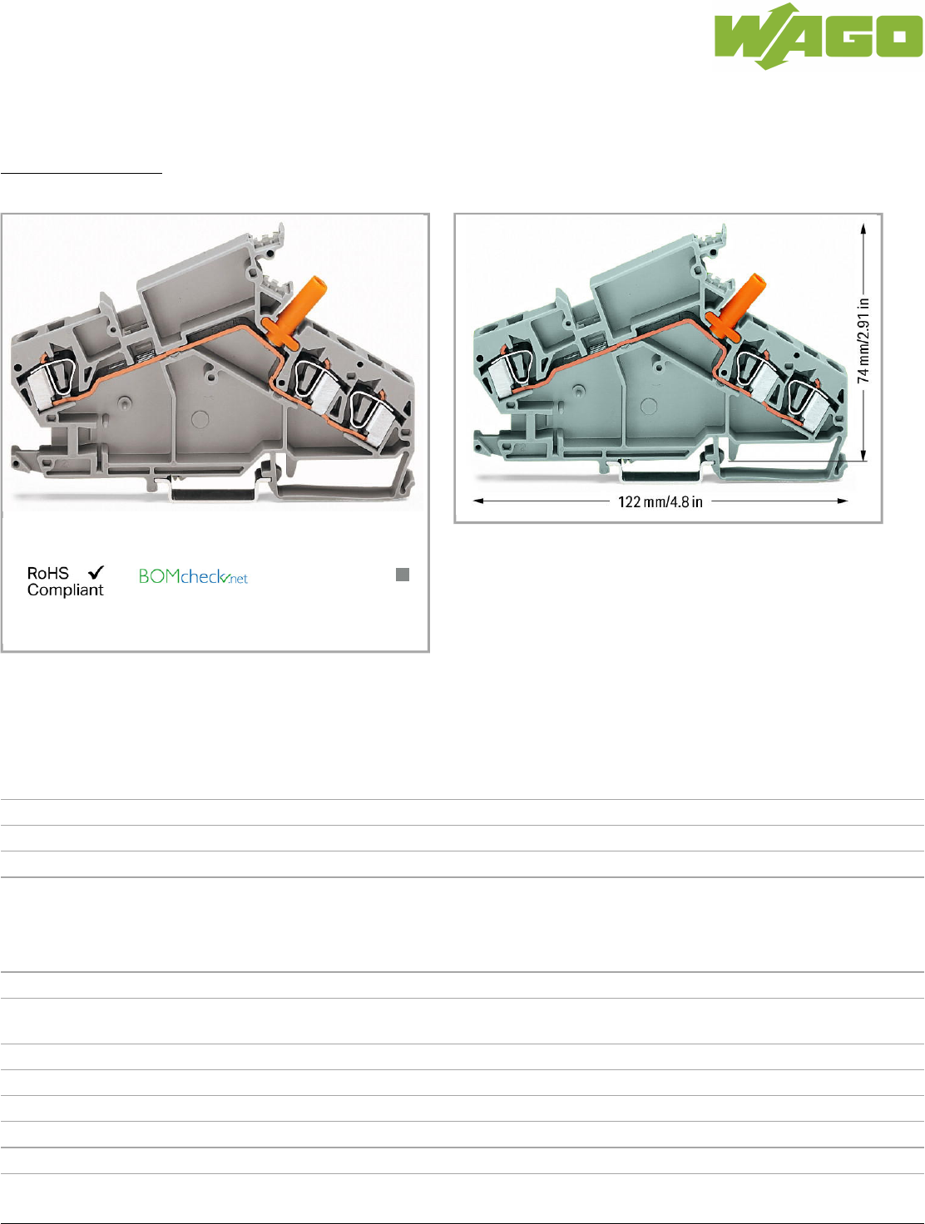This screenshot has height=1224, width=925.
Task: Select the '74 mm/2.91 in' dimension text
Action: (863, 340)
